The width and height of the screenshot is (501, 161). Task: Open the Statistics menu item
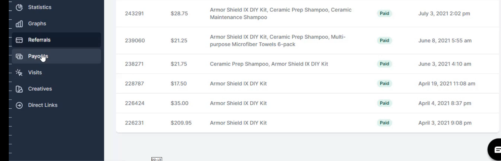[56, 7]
